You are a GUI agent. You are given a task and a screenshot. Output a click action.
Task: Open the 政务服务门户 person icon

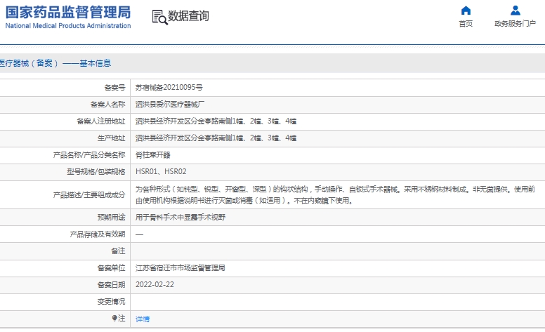(515, 11)
